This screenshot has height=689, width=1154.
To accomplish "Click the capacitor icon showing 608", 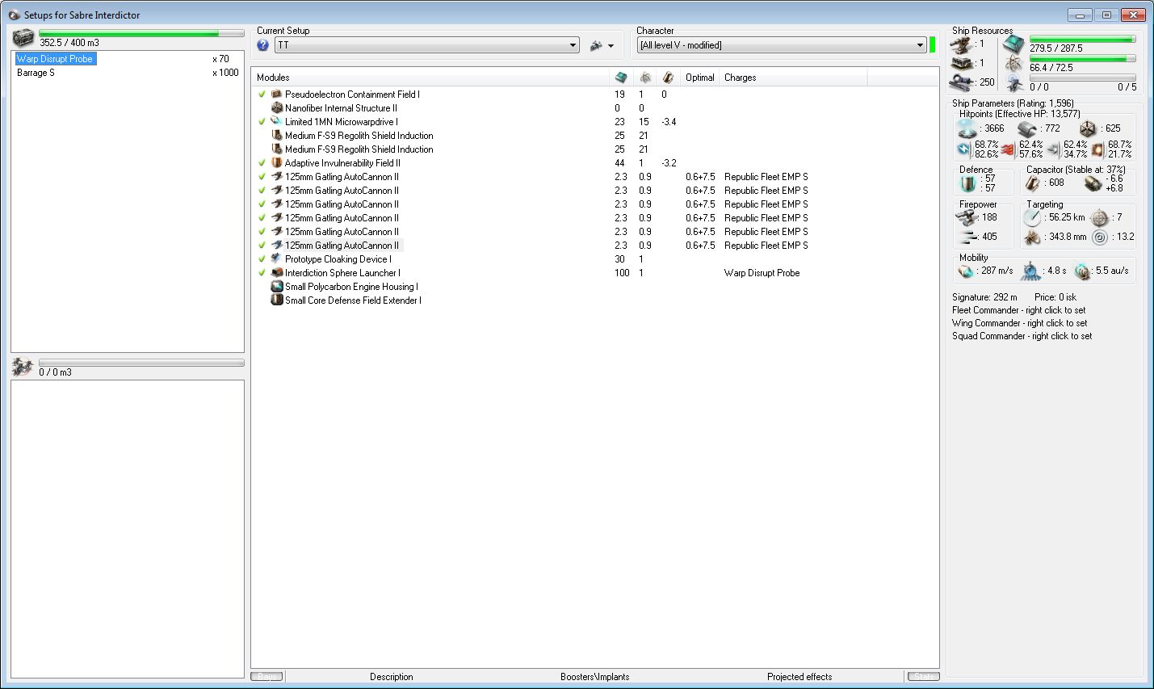I will click(x=1033, y=183).
